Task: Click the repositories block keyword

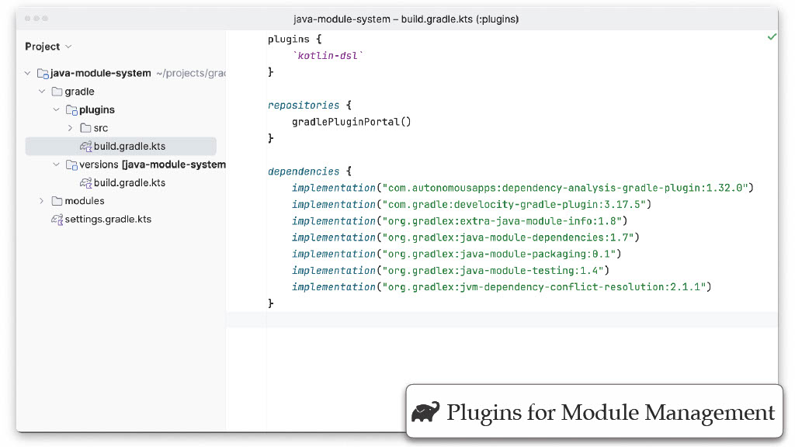Action: (x=304, y=106)
